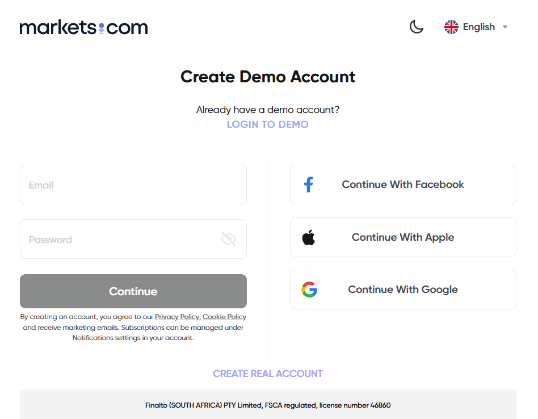
Task: Click inside the Email input field
Action: (133, 185)
